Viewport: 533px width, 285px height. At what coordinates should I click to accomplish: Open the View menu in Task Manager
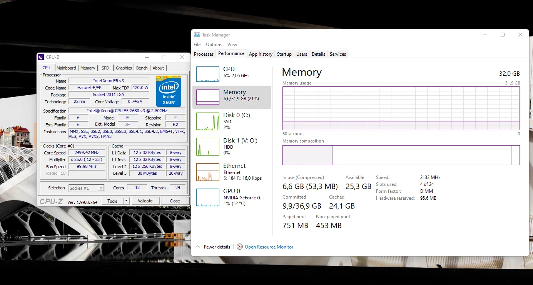(x=232, y=45)
